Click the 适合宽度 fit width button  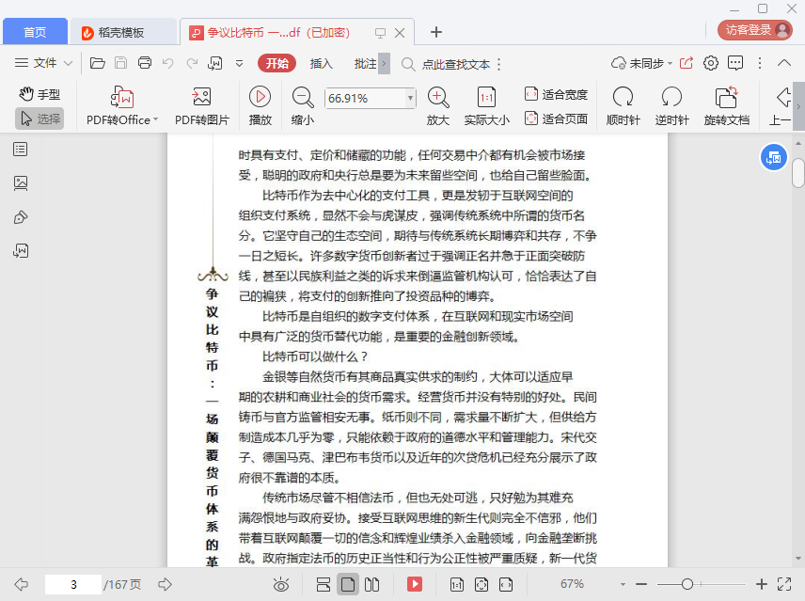click(556, 94)
